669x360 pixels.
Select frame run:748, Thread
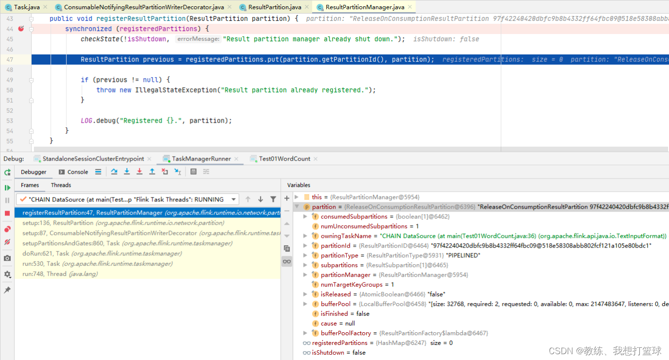(x=148, y=274)
